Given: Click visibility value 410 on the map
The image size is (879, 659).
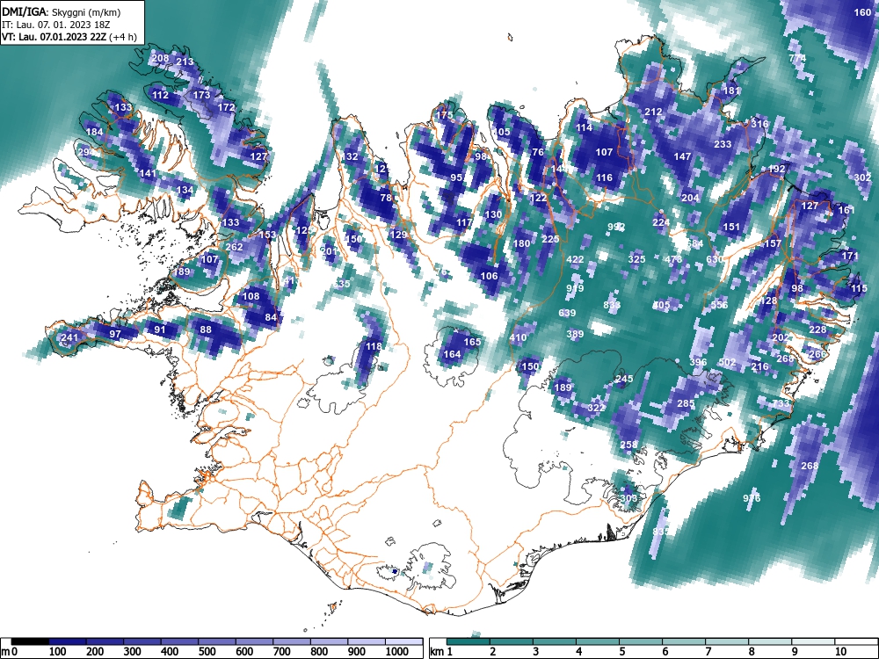Looking at the screenshot, I should pyautogui.click(x=518, y=337).
